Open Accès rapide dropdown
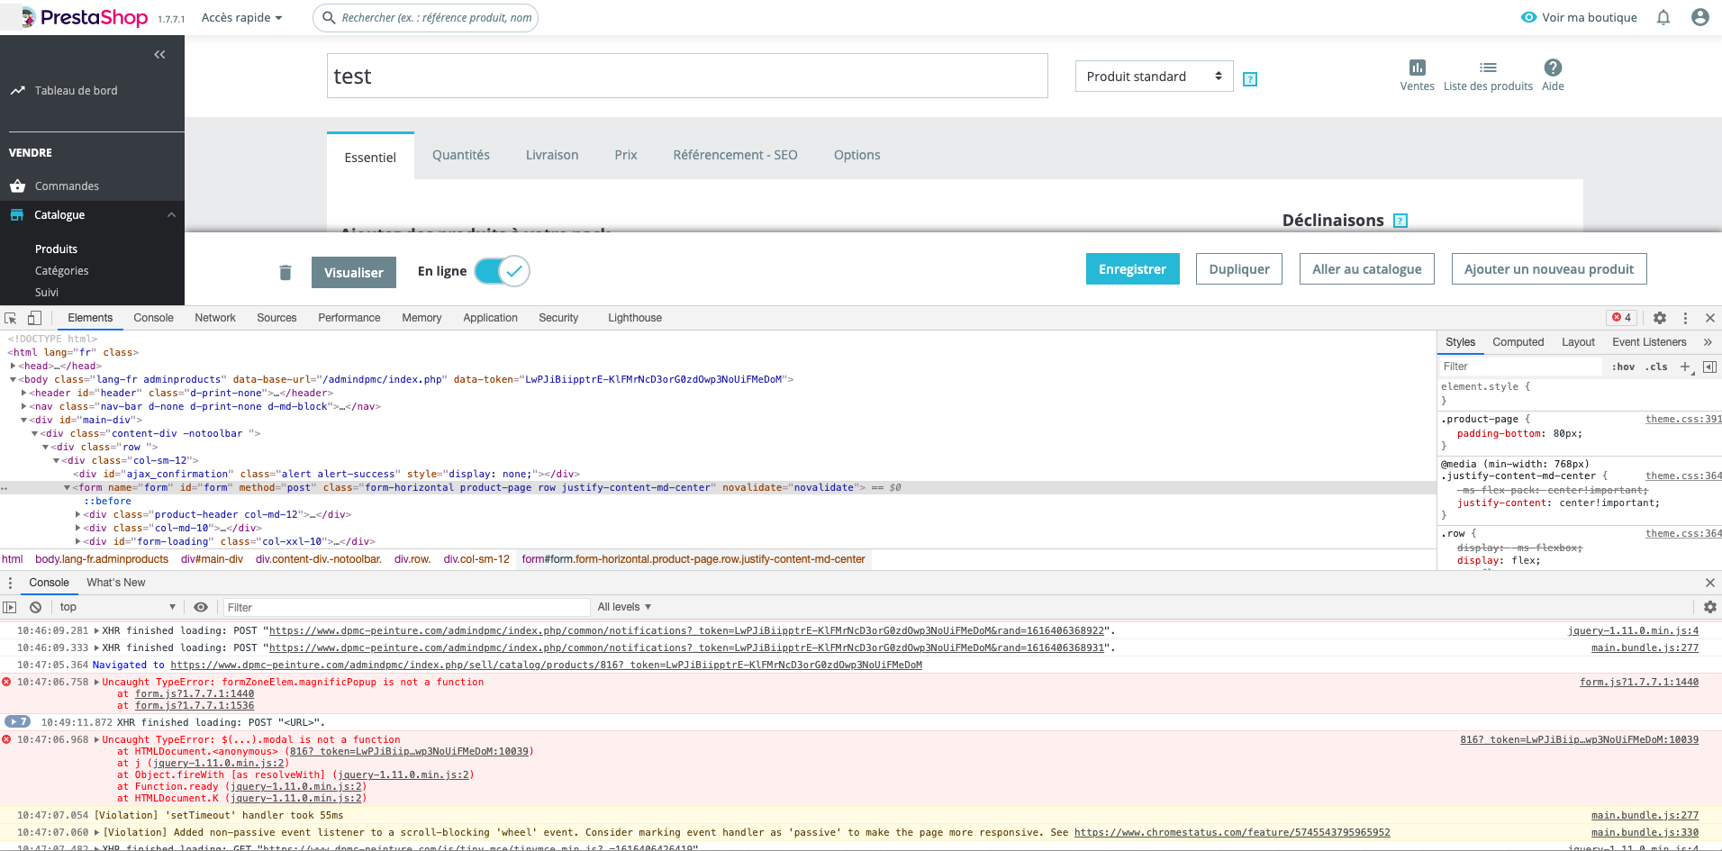This screenshot has width=1722, height=851. 241,18
